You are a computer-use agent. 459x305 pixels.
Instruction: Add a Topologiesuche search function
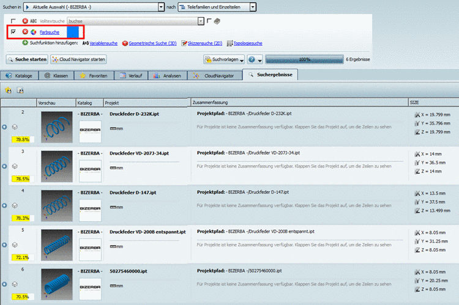[x=248, y=43]
